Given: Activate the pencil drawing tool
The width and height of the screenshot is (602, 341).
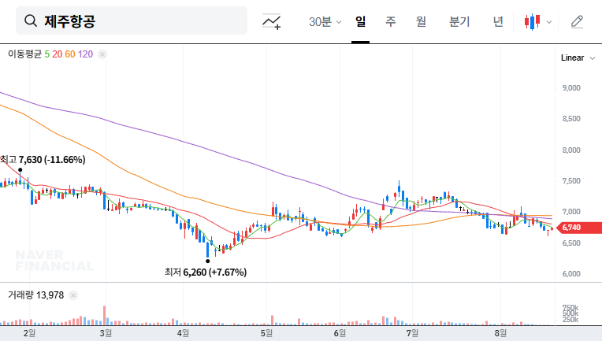Looking at the screenshot, I should pos(577,22).
